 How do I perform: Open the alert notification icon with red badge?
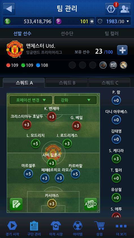click(x=111, y=9)
